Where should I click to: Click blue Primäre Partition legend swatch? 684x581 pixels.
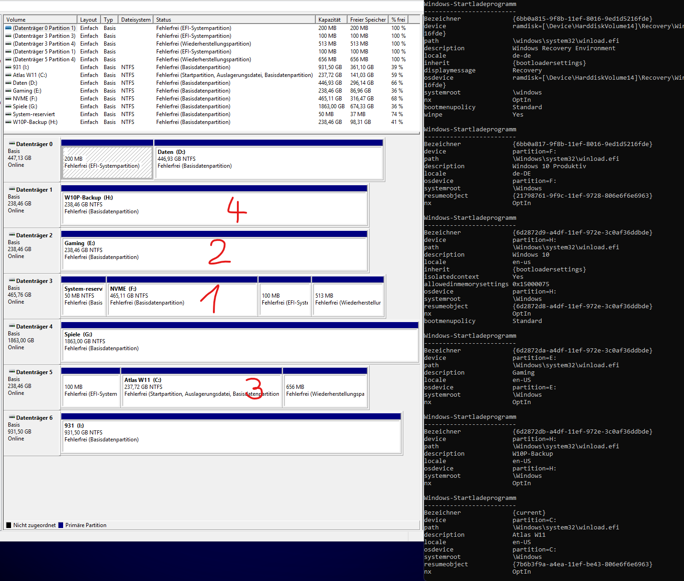[x=61, y=525]
